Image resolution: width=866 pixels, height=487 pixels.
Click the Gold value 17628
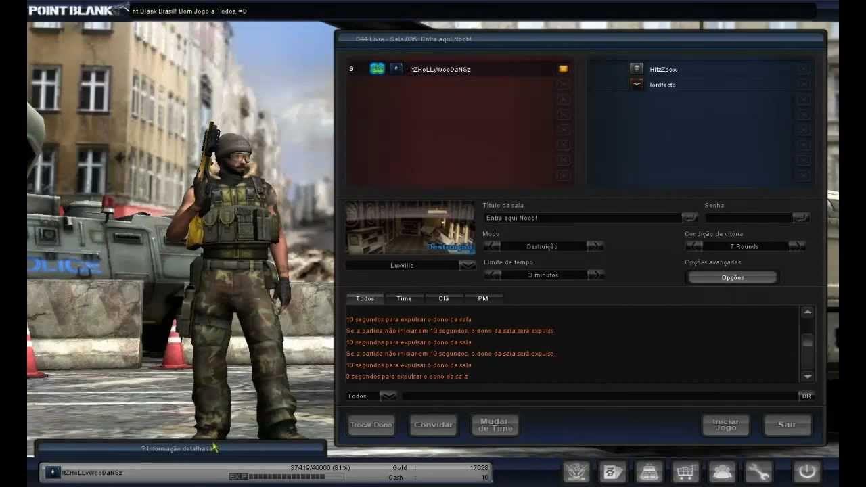pos(478,467)
